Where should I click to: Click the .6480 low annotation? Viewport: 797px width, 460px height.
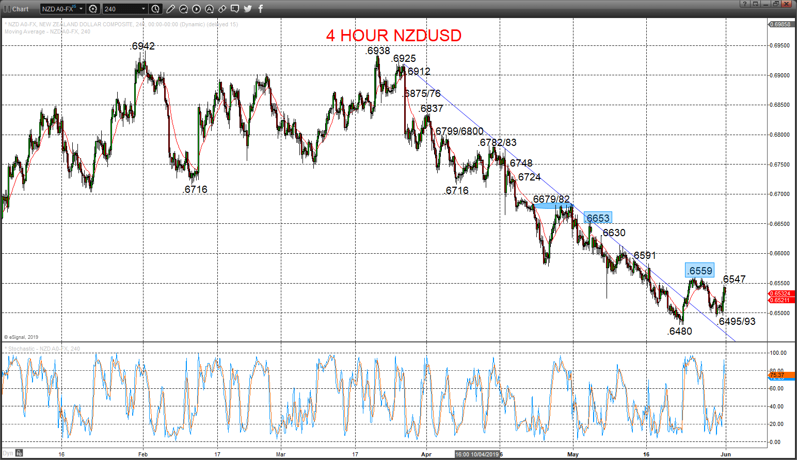[679, 331]
